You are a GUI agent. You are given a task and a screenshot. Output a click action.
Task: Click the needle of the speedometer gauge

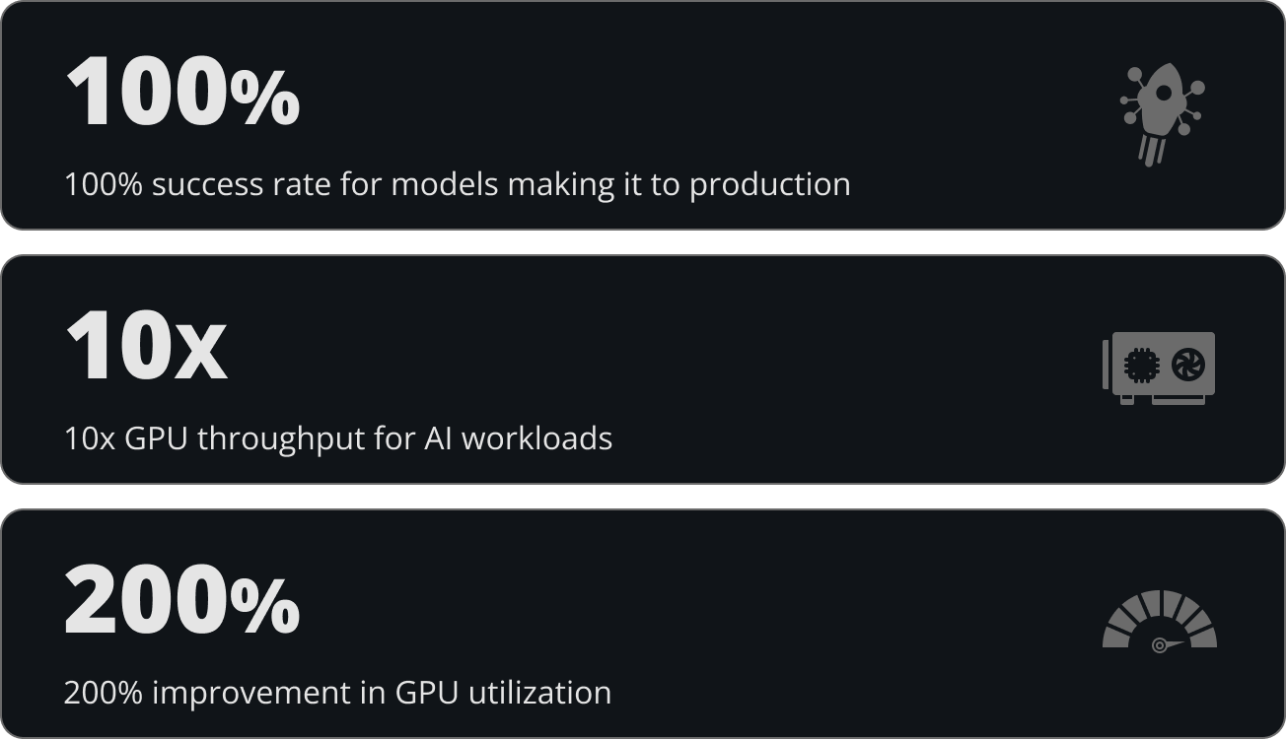(1168, 644)
